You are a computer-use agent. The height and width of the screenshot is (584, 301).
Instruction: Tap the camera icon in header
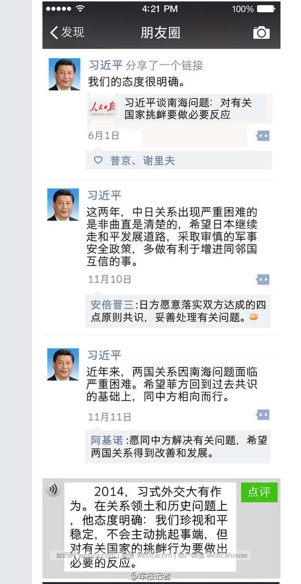[x=261, y=33]
